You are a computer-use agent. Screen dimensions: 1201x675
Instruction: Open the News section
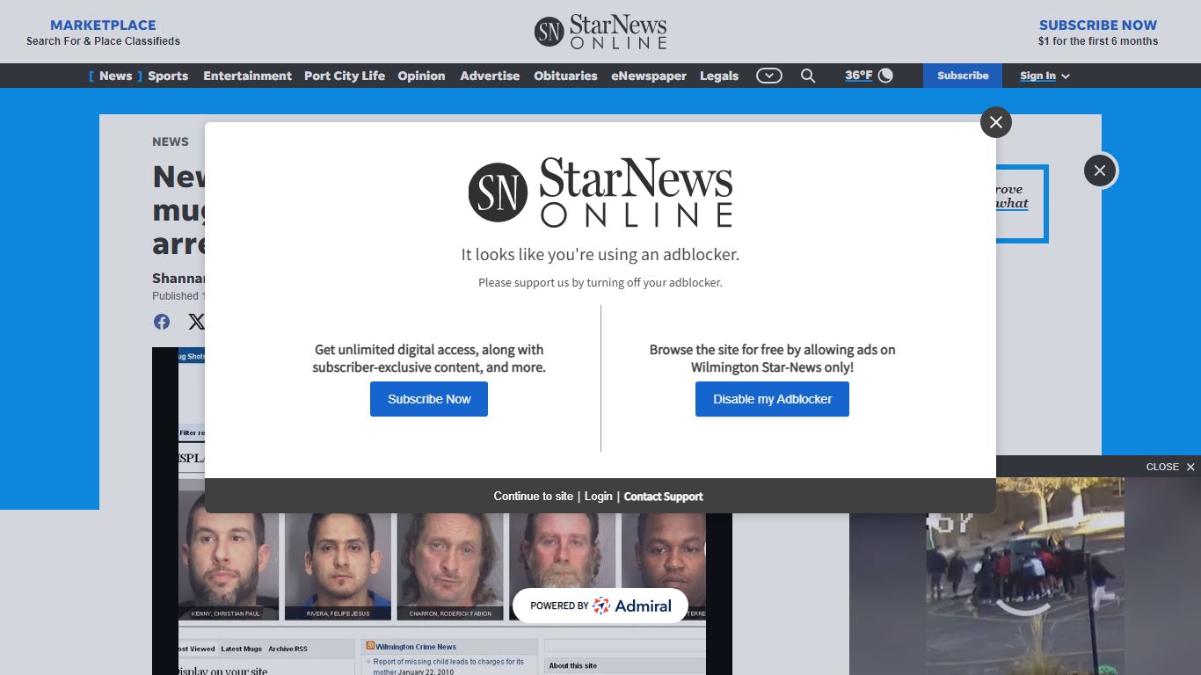(x=115, y=76)
